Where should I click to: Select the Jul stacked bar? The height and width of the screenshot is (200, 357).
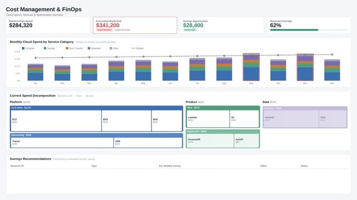pos(197,69)
